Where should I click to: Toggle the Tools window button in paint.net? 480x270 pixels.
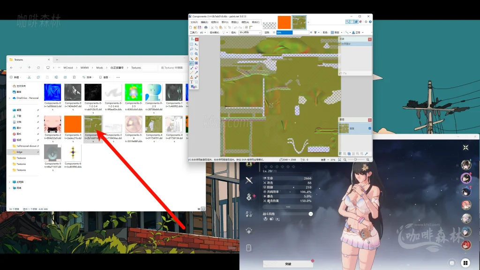click(x=347, y=22)
